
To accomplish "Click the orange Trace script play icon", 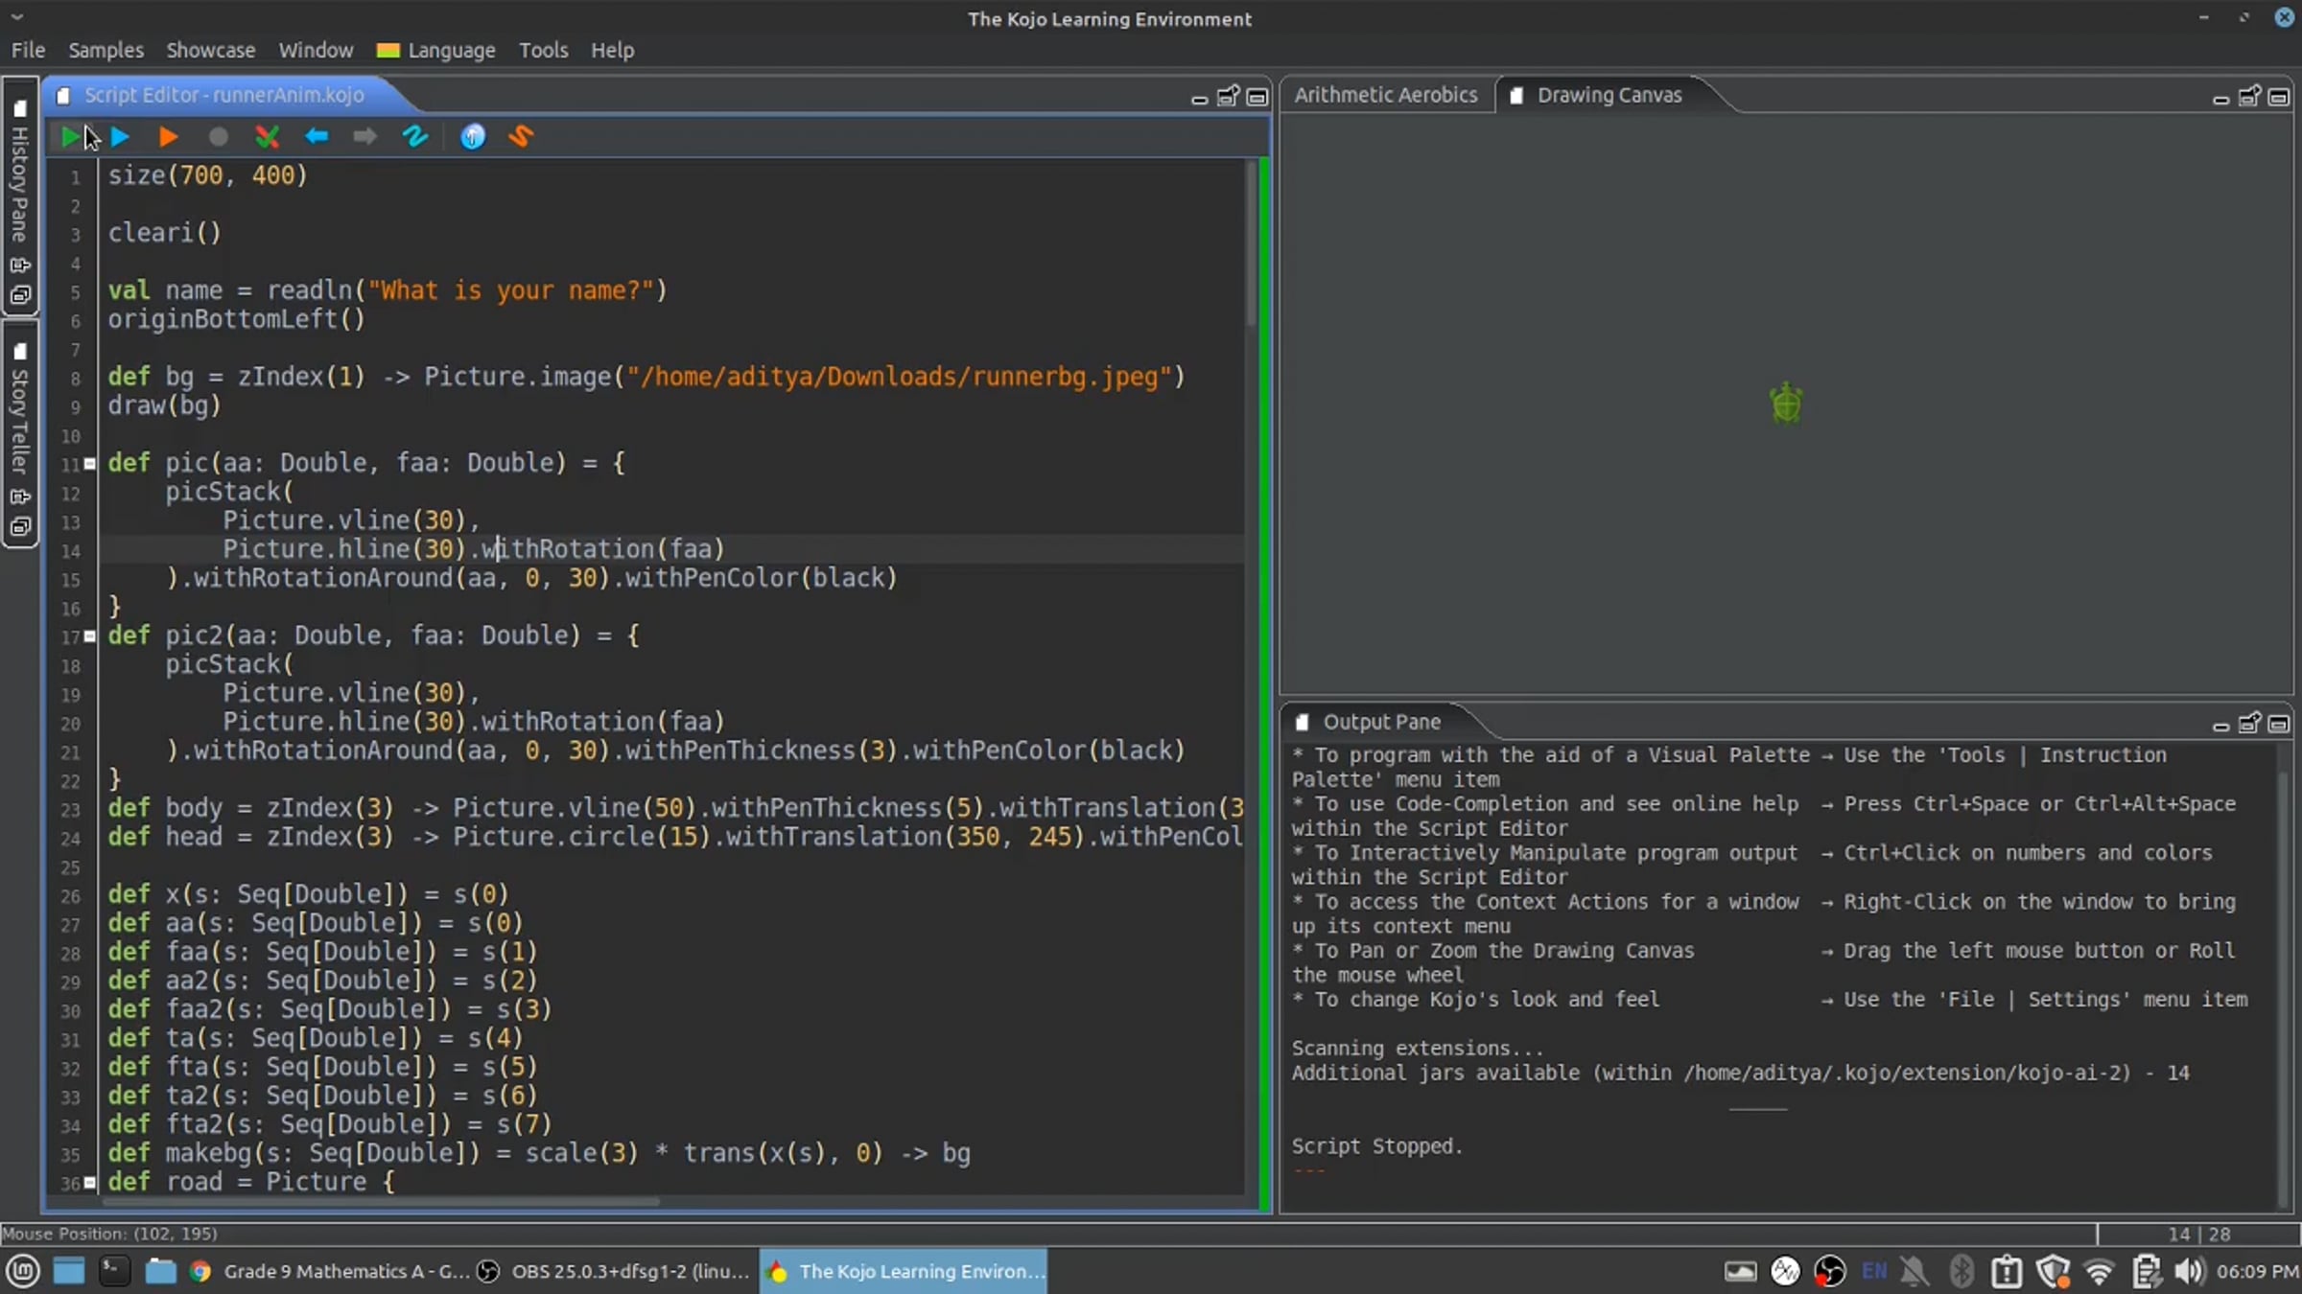I will point(168,137).
